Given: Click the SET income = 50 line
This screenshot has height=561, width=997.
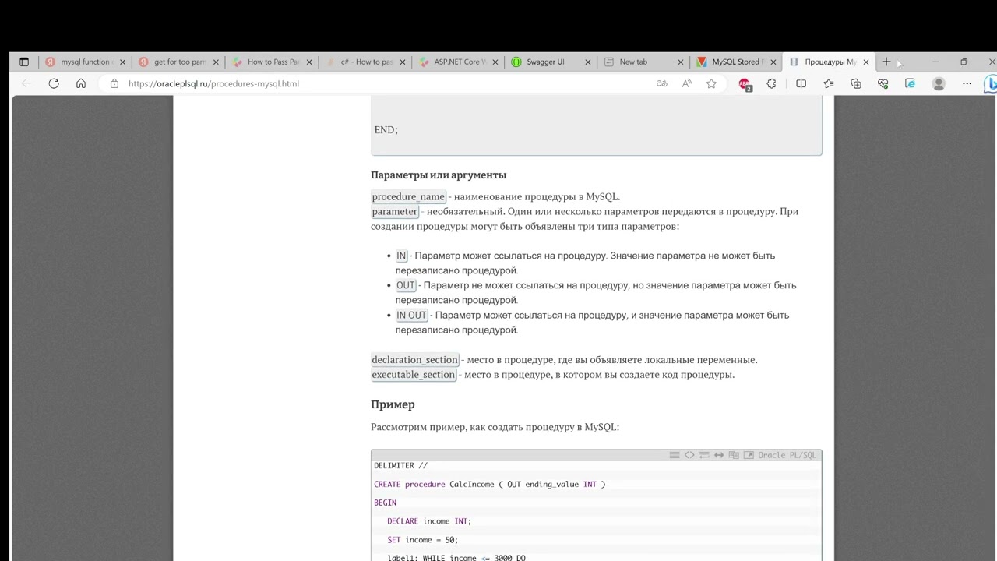Looking at the screenshot, I should [422, 539].
